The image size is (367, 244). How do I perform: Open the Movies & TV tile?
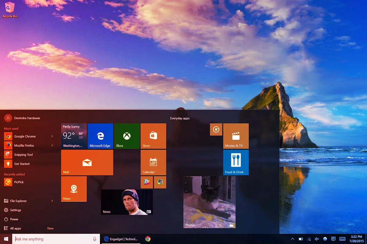(x=236, y=136)
